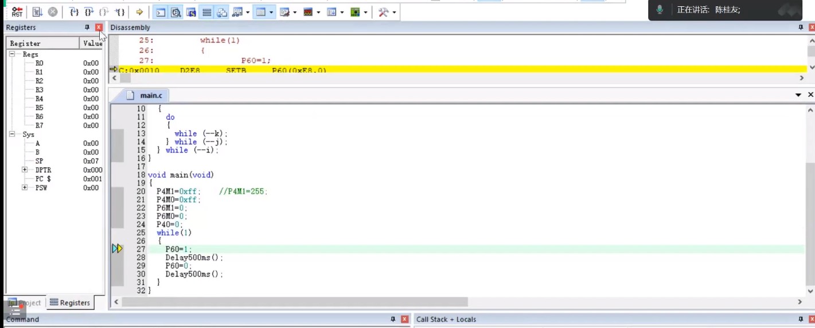Expand the Analysis windows dropdown arrow
This screenshot has height=328, width=815.
click(x=318, y=12)
